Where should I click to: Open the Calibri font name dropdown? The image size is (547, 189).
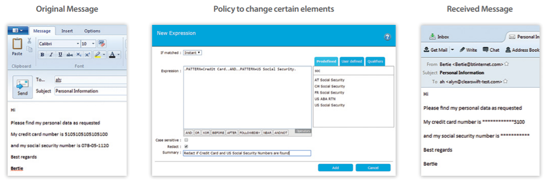click(x=78, y=44)
